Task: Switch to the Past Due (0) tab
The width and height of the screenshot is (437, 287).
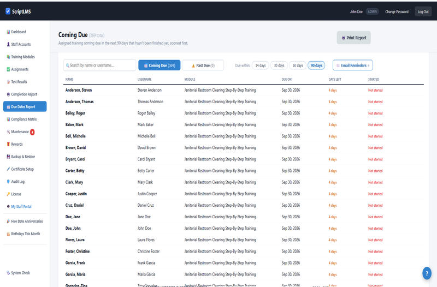Action: (203, 65)
